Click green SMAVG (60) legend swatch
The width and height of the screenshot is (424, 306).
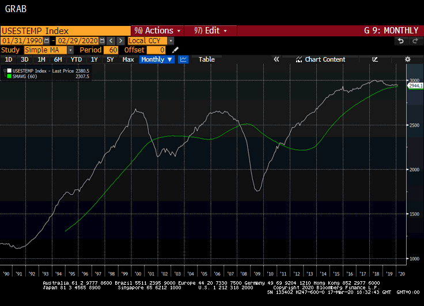[x=9, y=76]
